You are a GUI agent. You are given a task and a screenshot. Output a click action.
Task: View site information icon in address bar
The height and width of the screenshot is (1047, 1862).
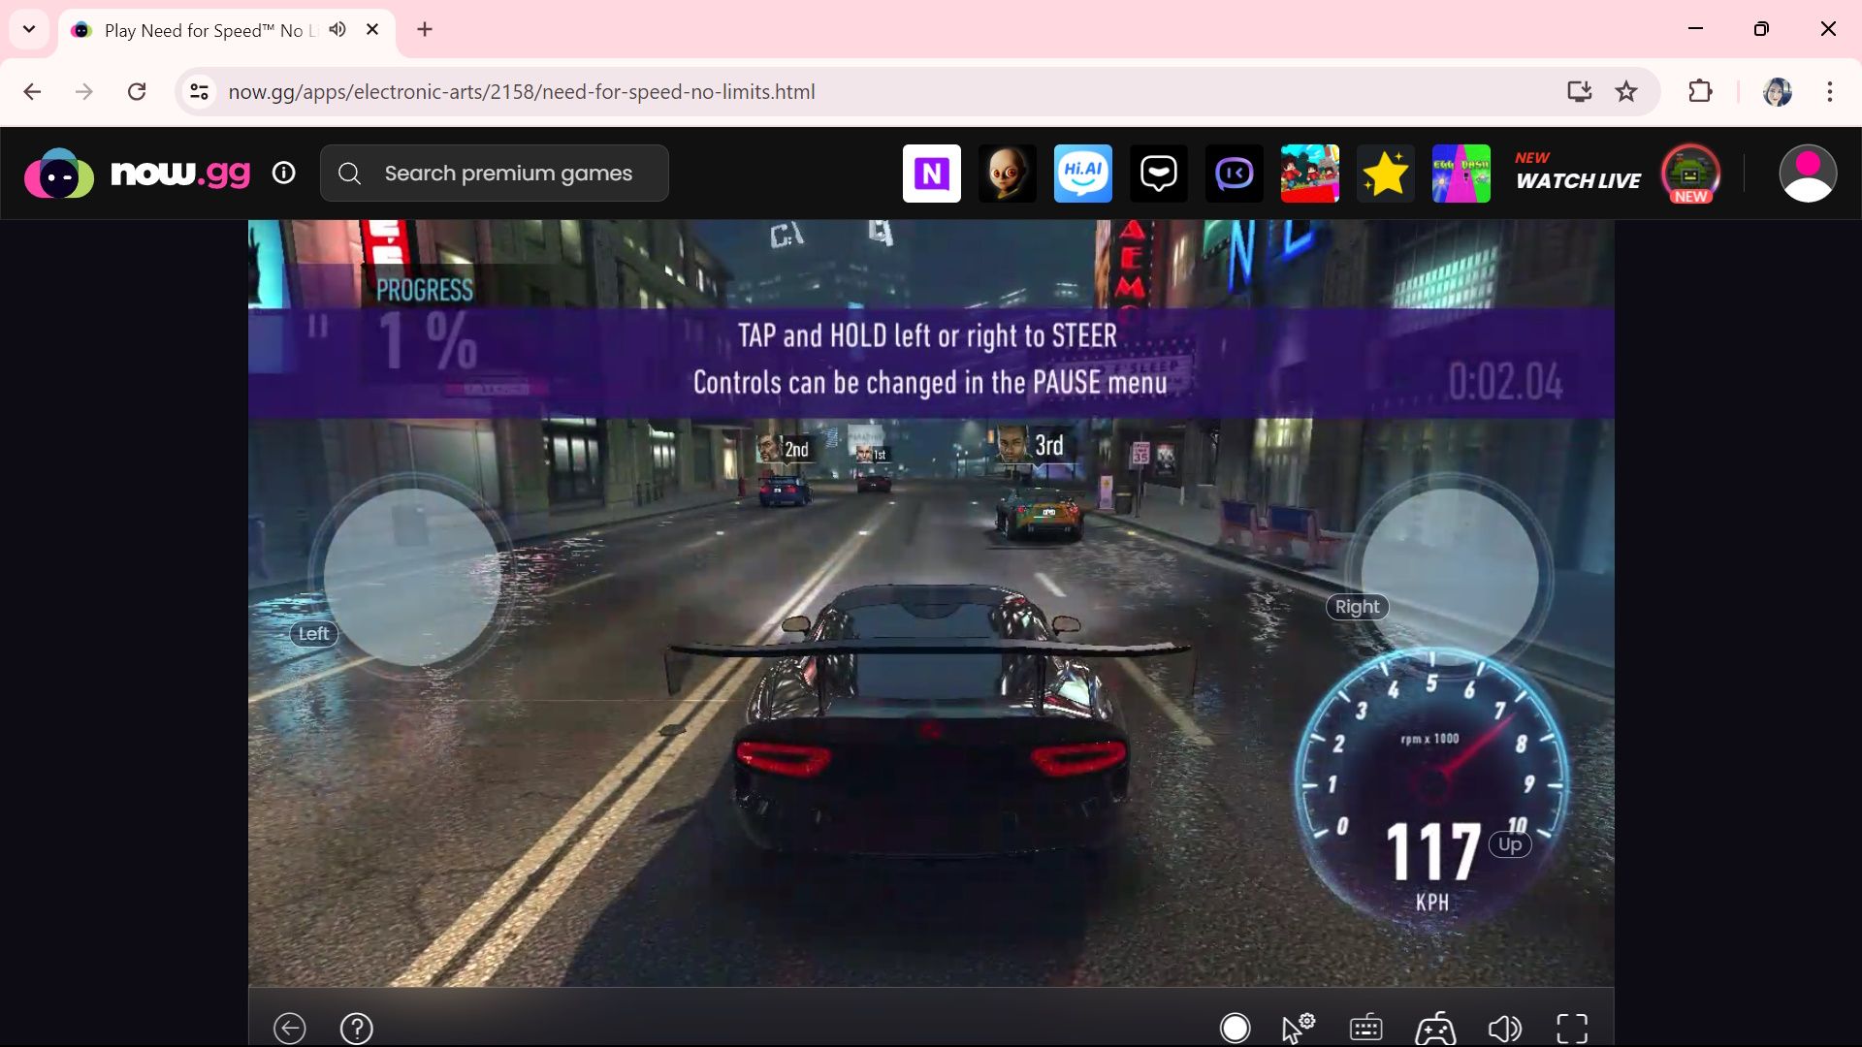(x=199, y=91)
